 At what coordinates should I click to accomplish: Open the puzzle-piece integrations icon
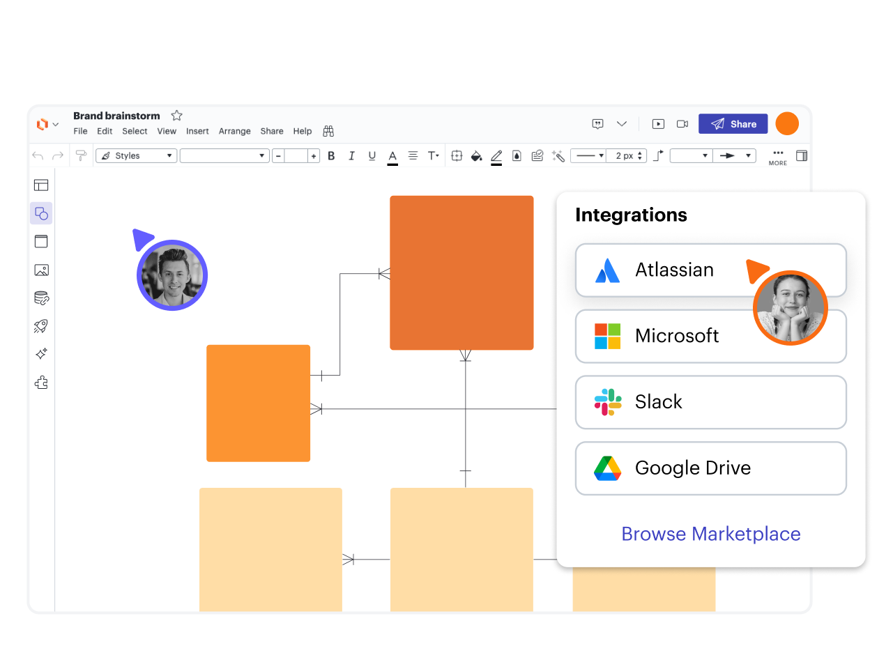pyautogui.click(x=41, y=383)
